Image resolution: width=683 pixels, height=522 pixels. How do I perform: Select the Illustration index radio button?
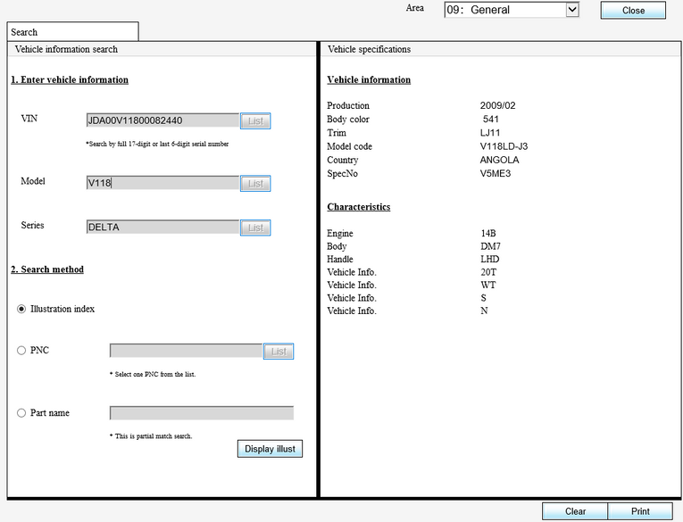click(21, 309)
